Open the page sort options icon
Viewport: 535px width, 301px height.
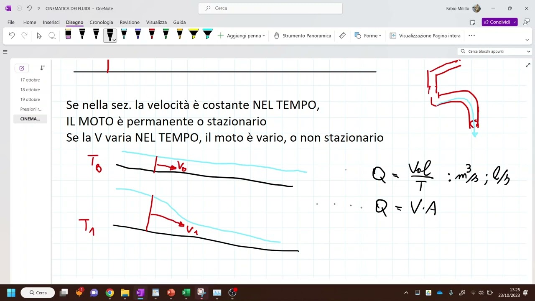click(x=42, y=68)
